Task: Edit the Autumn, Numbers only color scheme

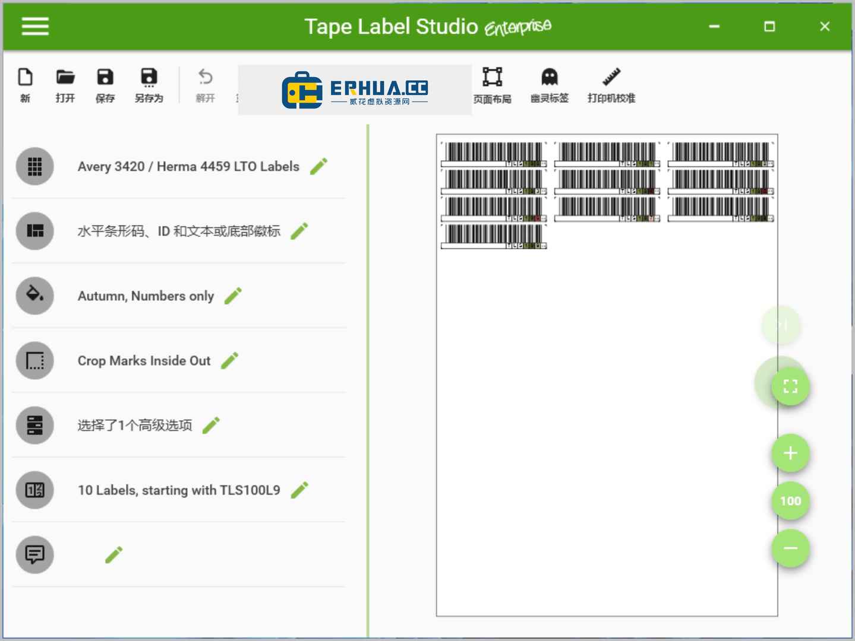Action: 233,296
